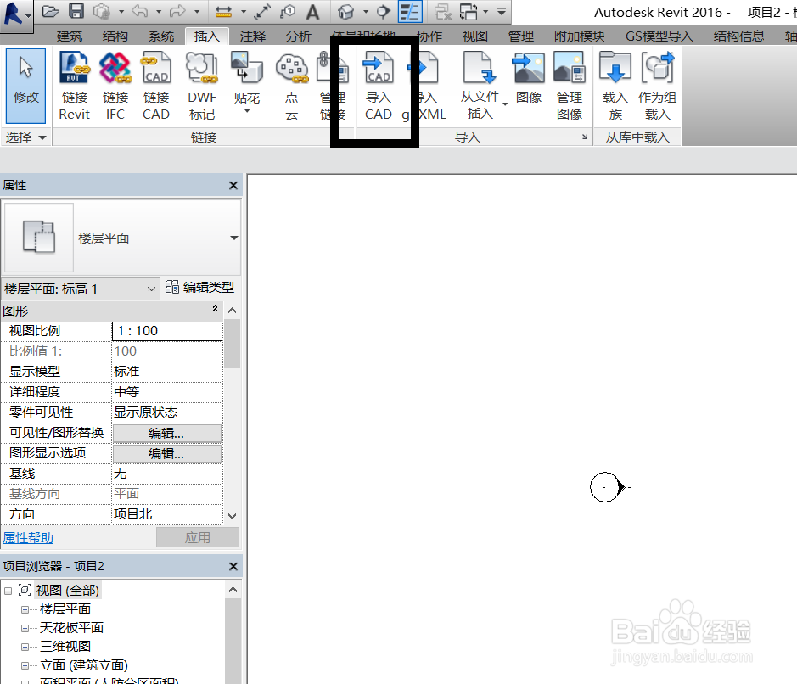The height and width of the screenshot is (684, 797).
Task: Click the Orientation value 项目北
Action: pyautogui.click(x=166, y=514)
